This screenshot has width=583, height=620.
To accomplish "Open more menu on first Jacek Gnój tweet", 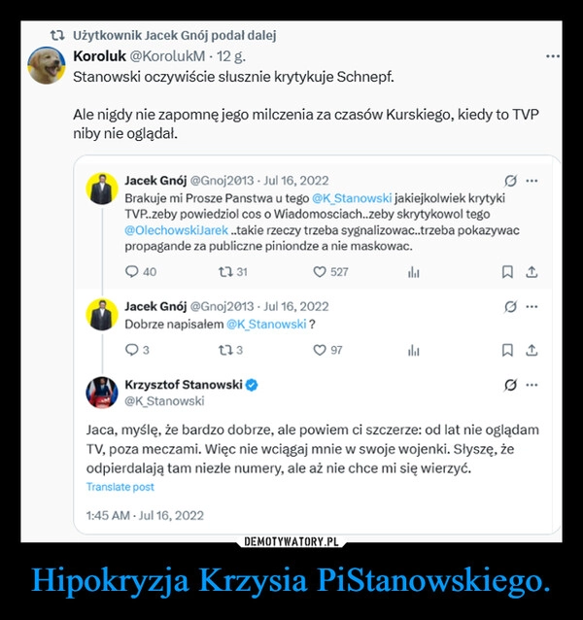I will 532,181.
